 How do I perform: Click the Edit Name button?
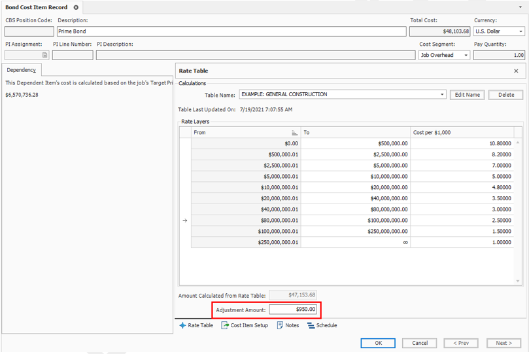click(468, 95)
